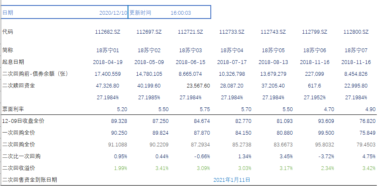Click the 18苏宁07 name cell

356,50
